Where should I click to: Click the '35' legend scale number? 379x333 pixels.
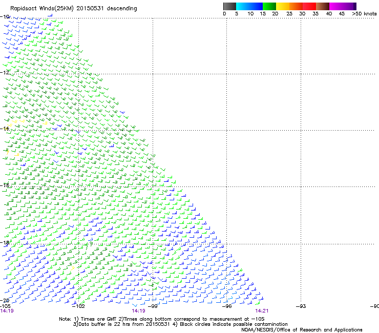(315, 14)
